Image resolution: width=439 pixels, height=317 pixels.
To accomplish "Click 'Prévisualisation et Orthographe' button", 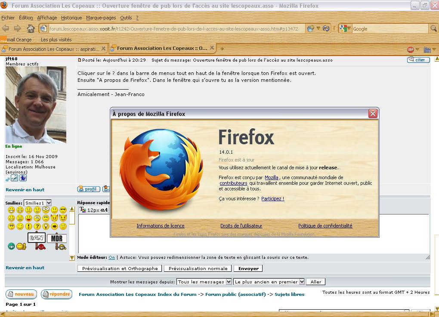I will click(120, 268).
